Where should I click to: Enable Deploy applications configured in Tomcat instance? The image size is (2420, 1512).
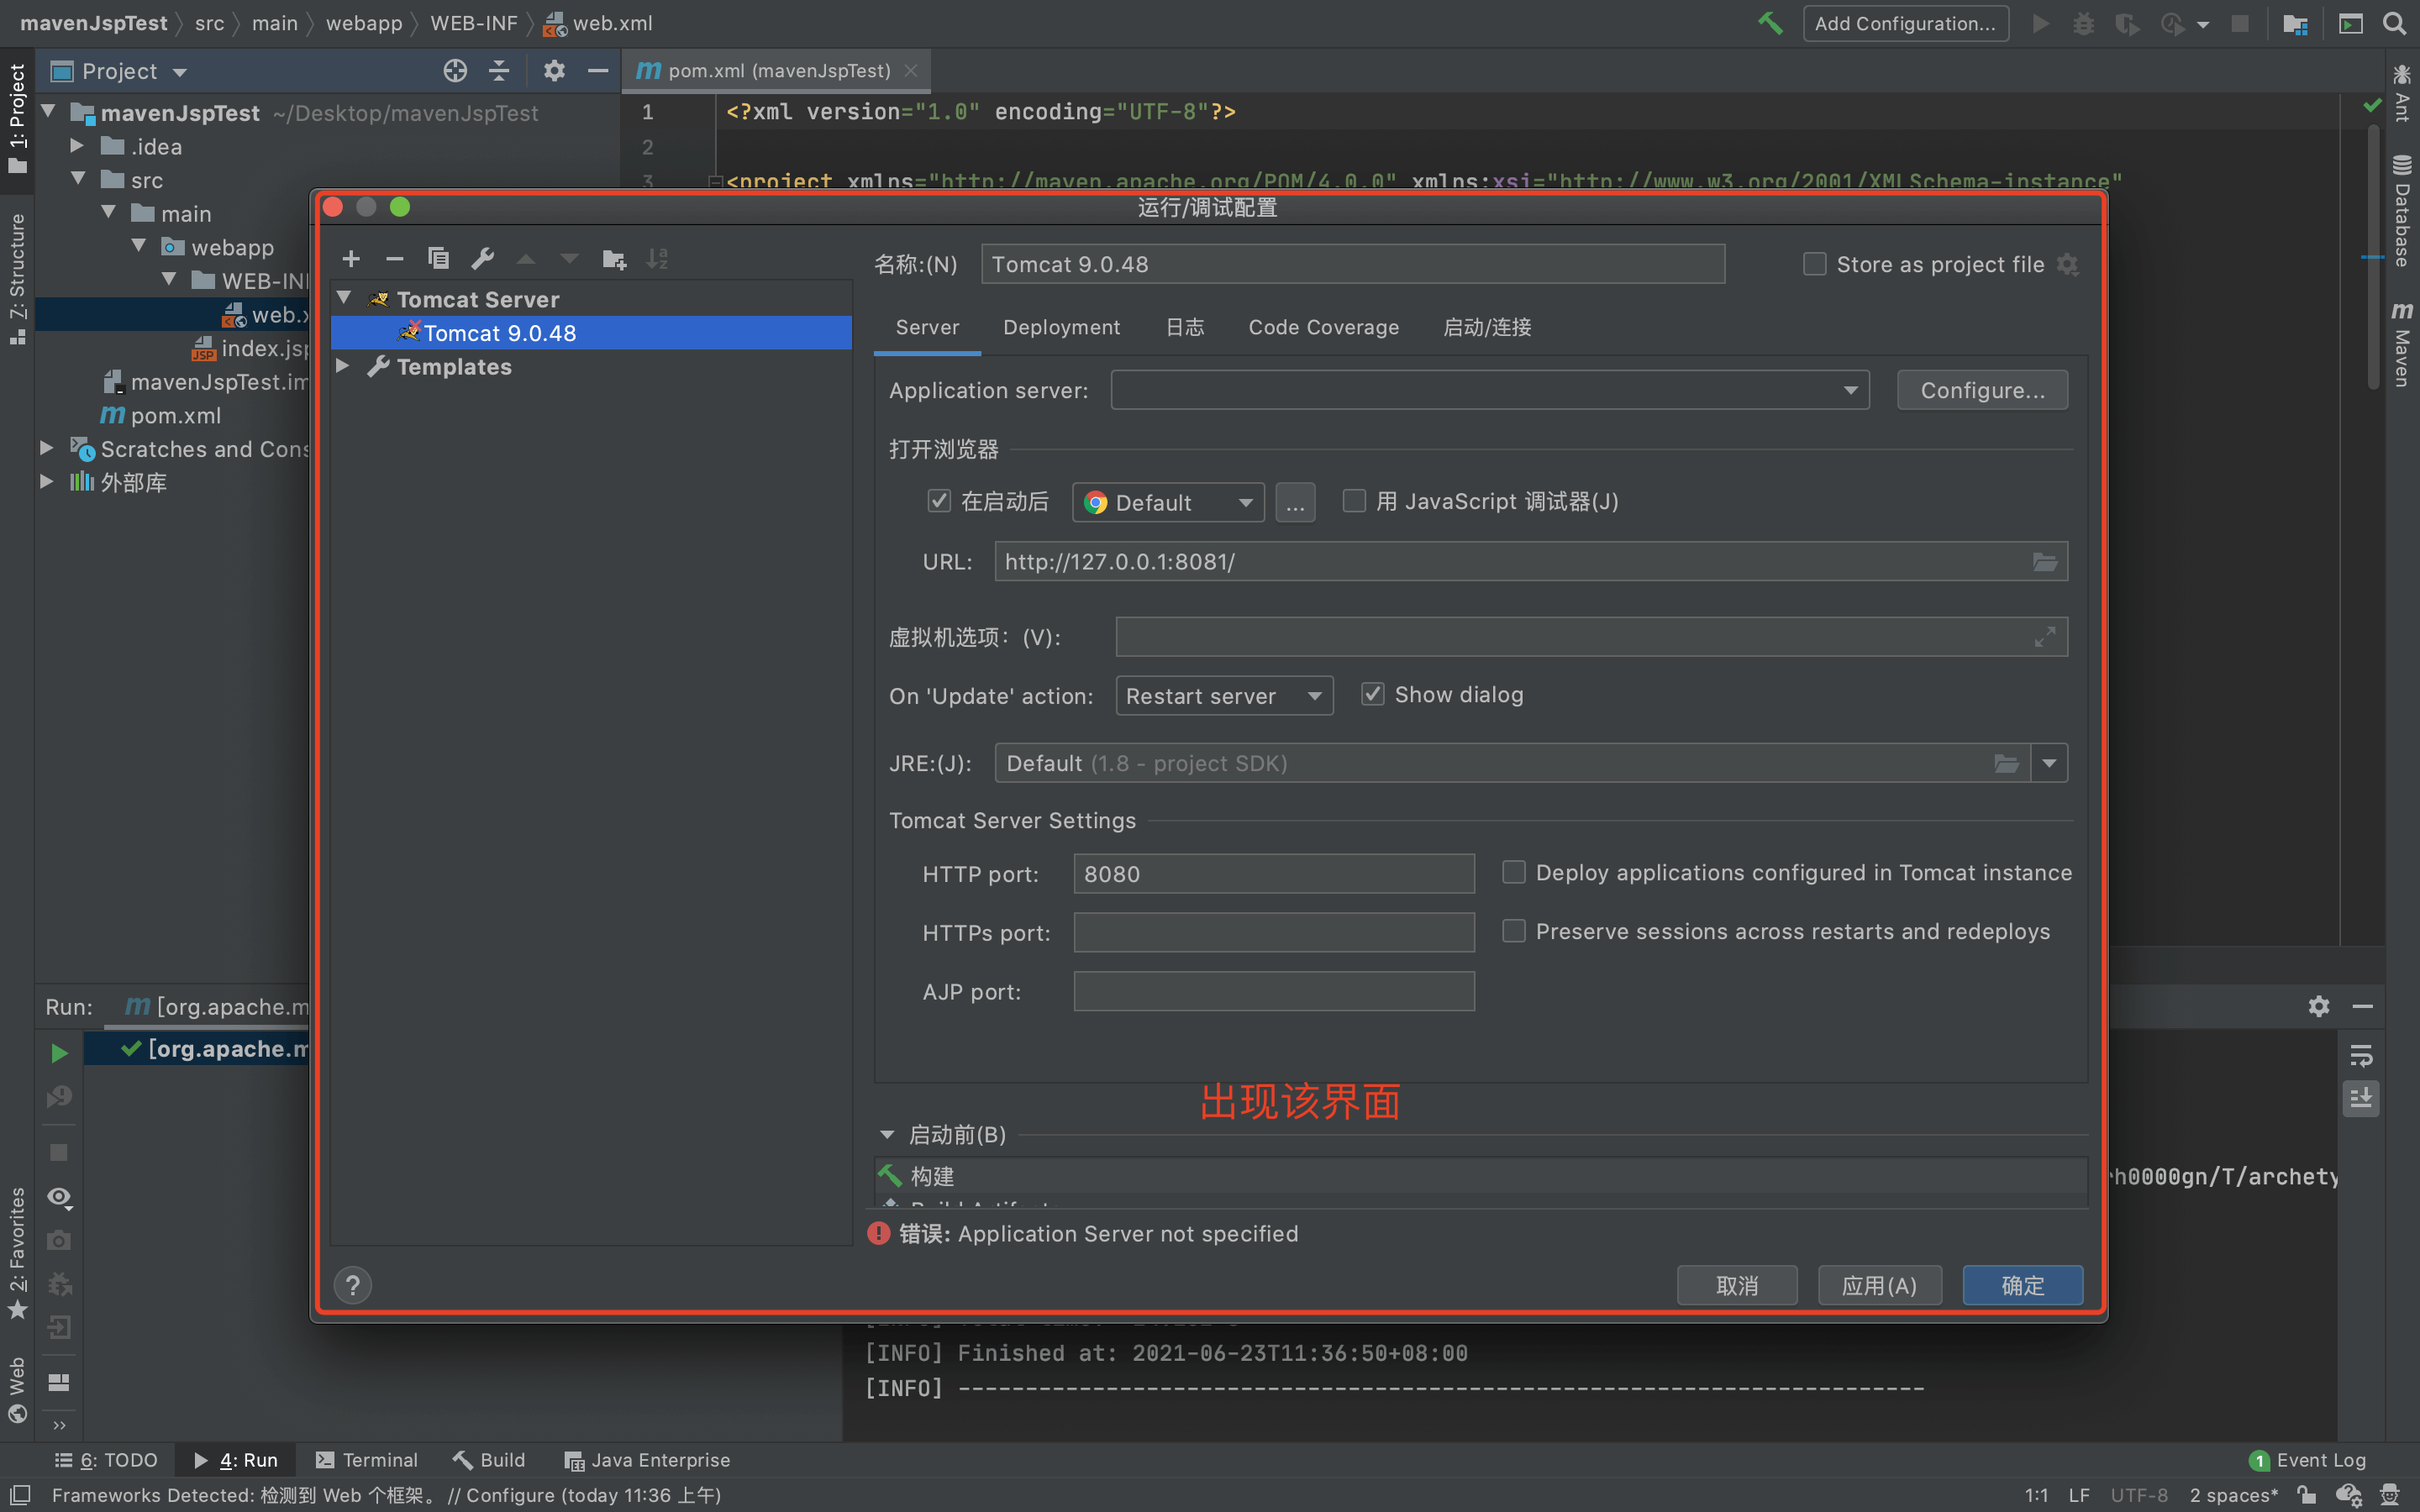coord(1514,872)
